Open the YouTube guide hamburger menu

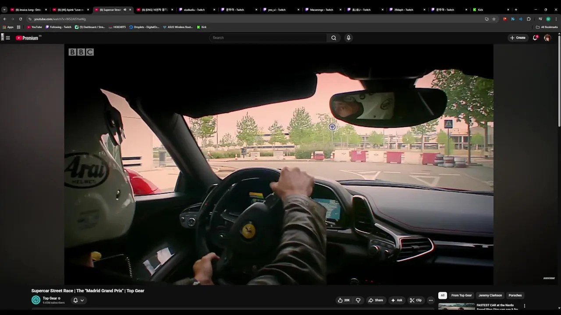pyautogui.click(x=7, y=38)
